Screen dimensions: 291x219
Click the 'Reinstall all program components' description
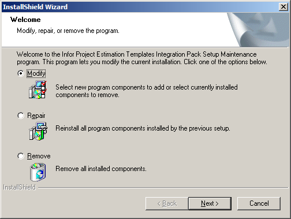pyautogui.click(x=143, y=128)
